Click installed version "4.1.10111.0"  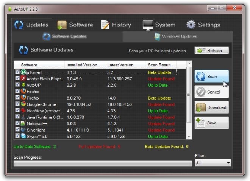coord(78,130)
